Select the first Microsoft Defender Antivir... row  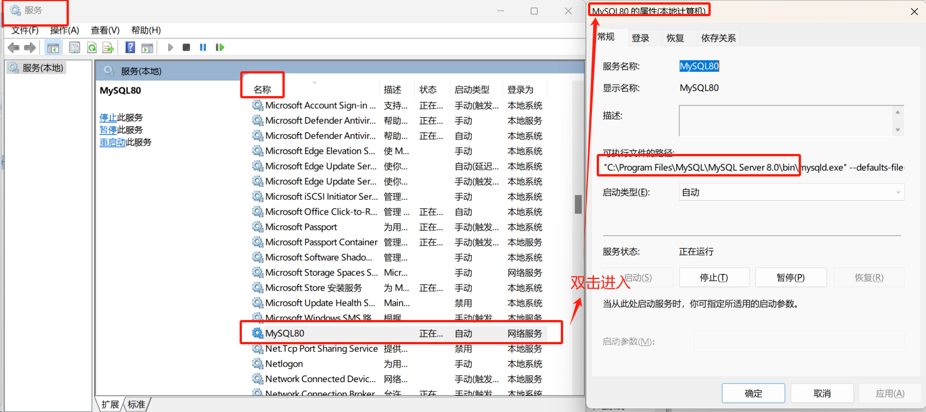point(398,120)
